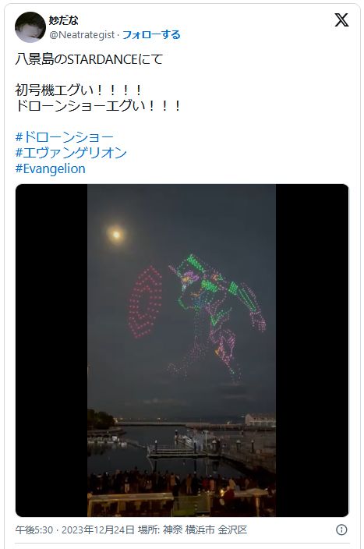Open the @Neatrategist handle link
Screen dimensions: 364x549
coord(82,34)
